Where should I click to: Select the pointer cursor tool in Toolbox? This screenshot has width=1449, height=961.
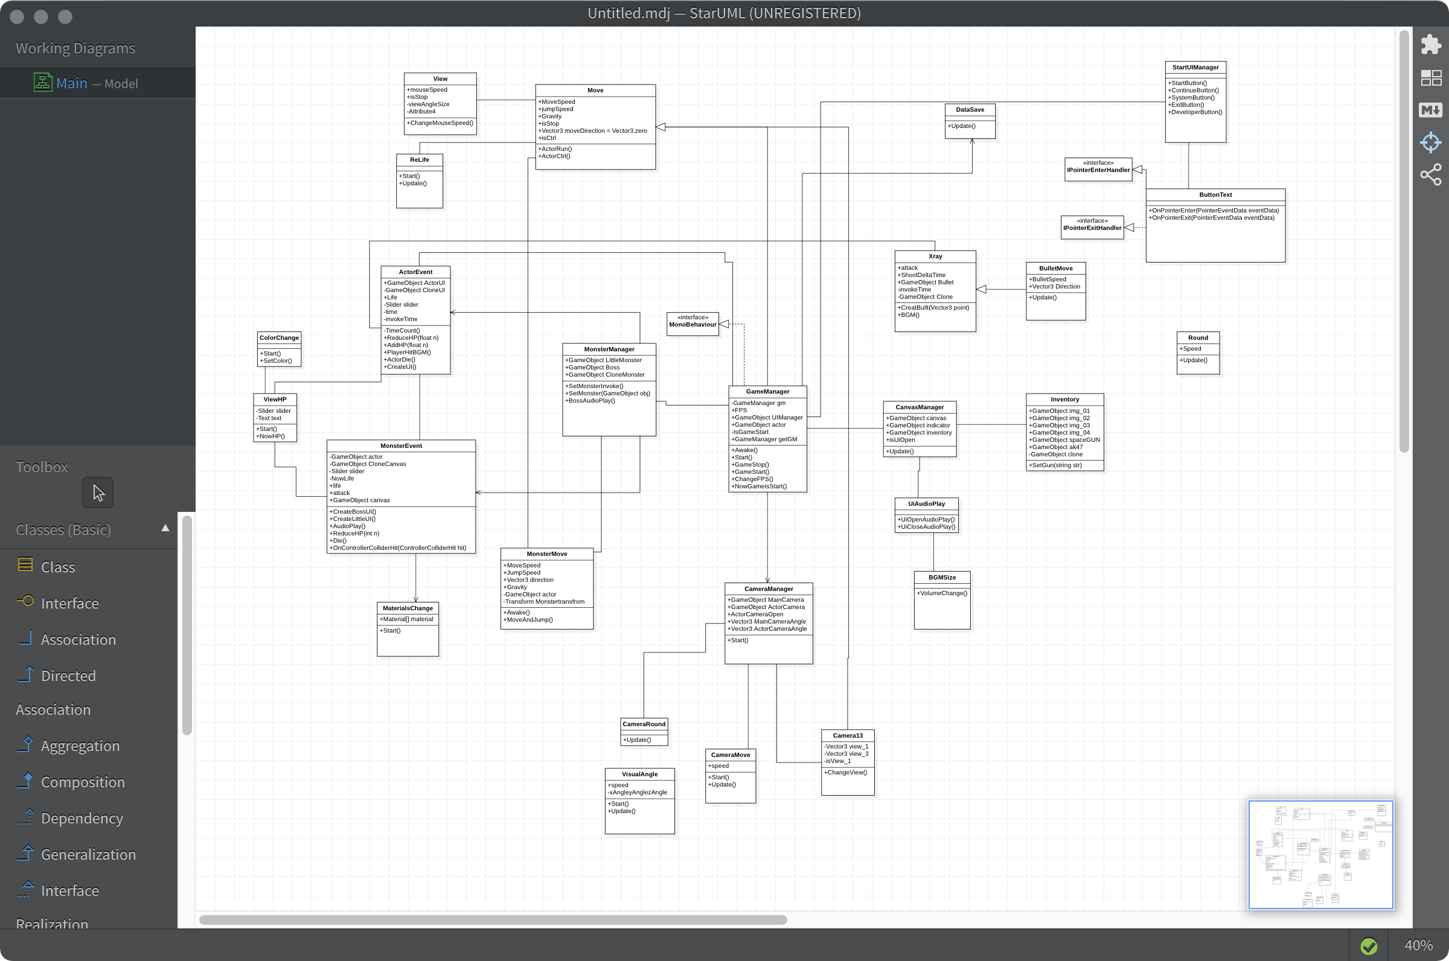tap(98, 493)
